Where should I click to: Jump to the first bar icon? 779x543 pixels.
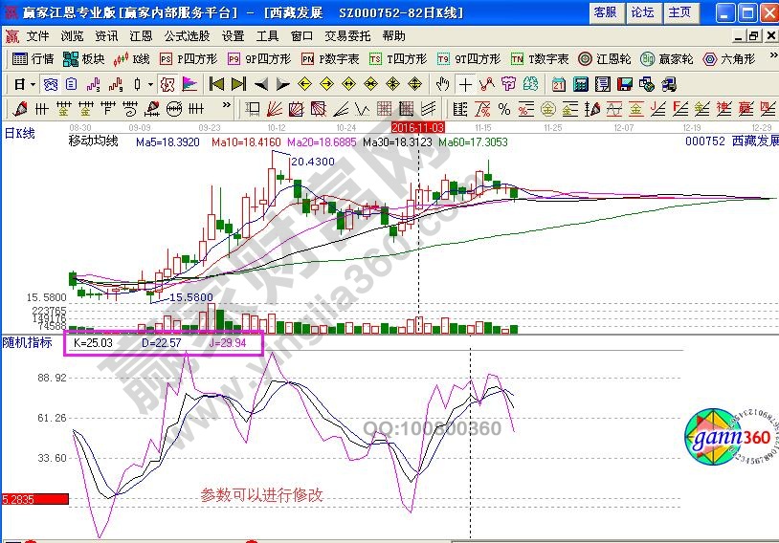[x=216, y=84]
